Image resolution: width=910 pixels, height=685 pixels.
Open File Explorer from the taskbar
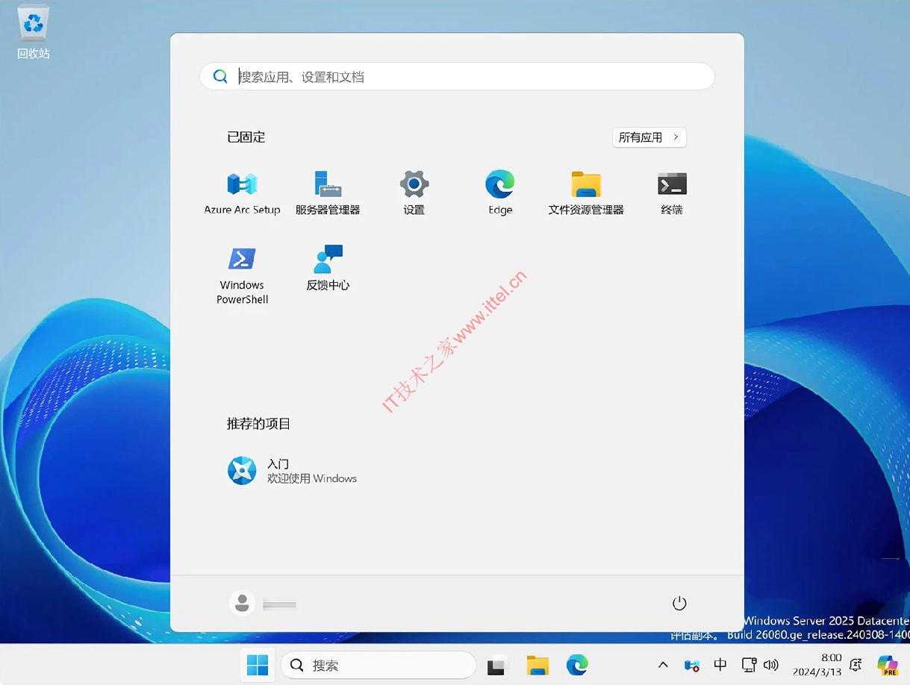(x=537, y=665)
